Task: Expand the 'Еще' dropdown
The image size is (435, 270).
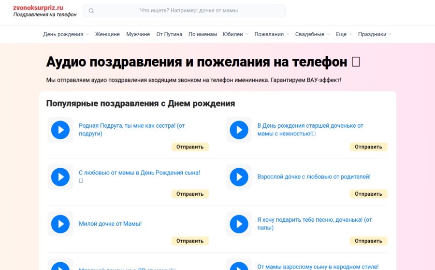Action: (x=344, y=34)
